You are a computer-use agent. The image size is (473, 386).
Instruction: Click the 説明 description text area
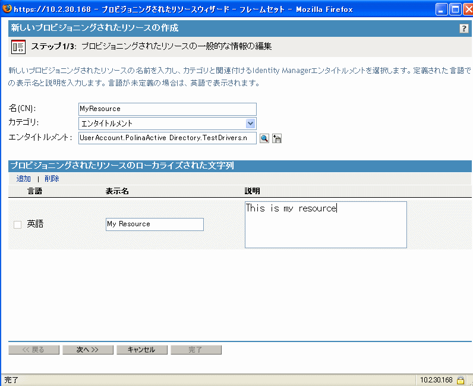tap(326, 225)
